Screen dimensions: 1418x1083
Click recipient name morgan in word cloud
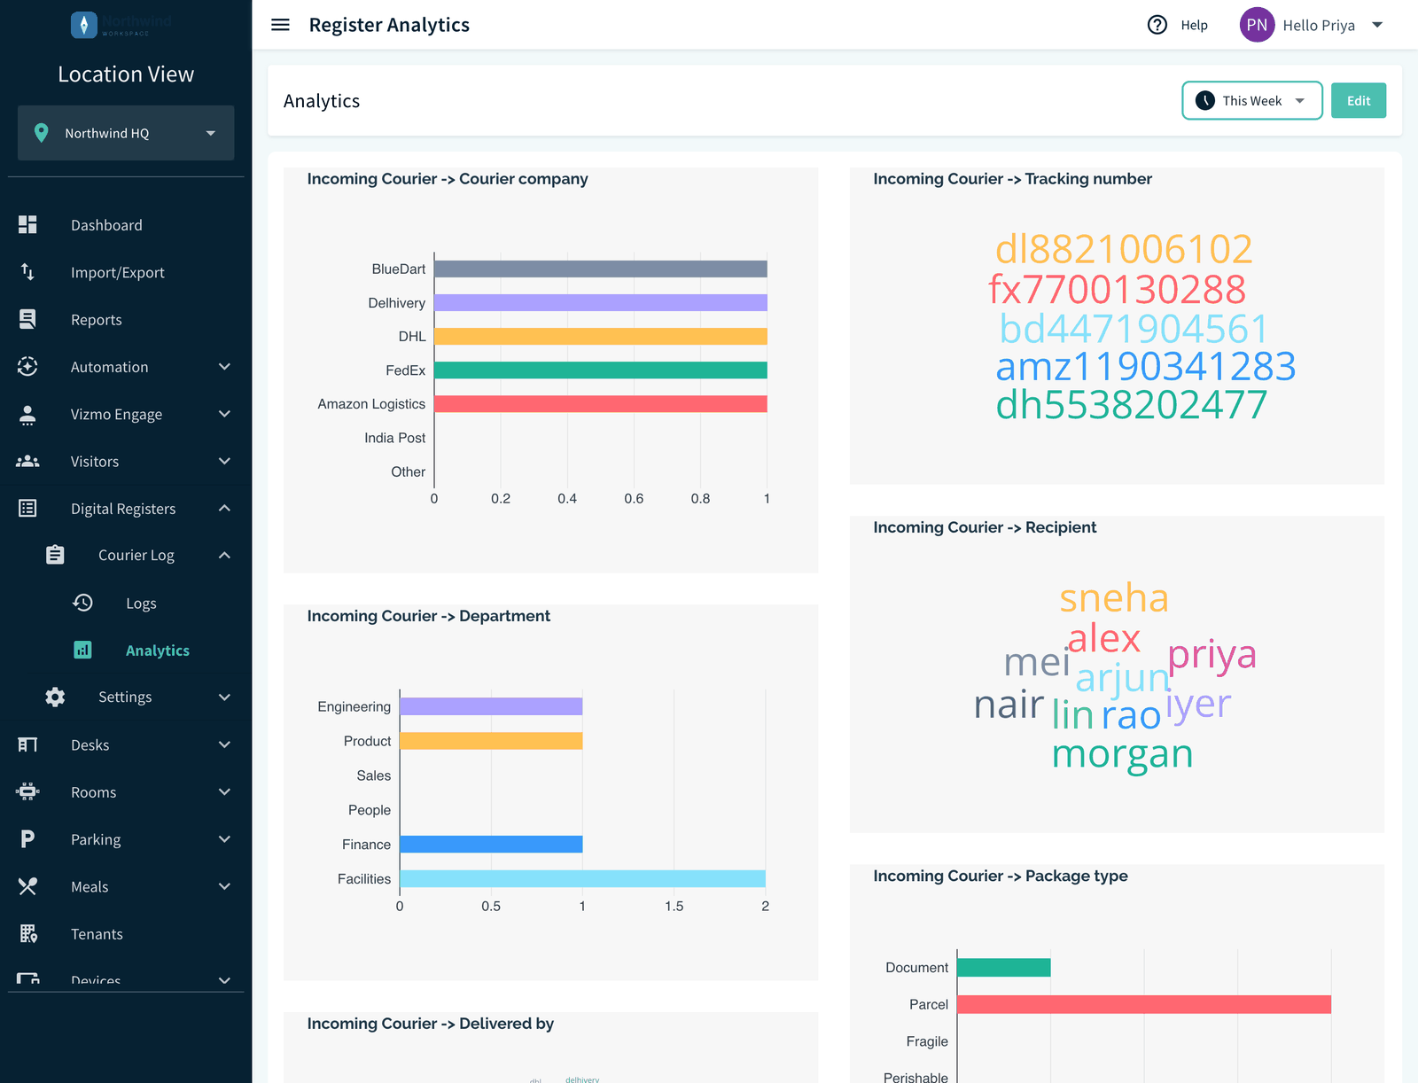click(x=1122, y=754)
